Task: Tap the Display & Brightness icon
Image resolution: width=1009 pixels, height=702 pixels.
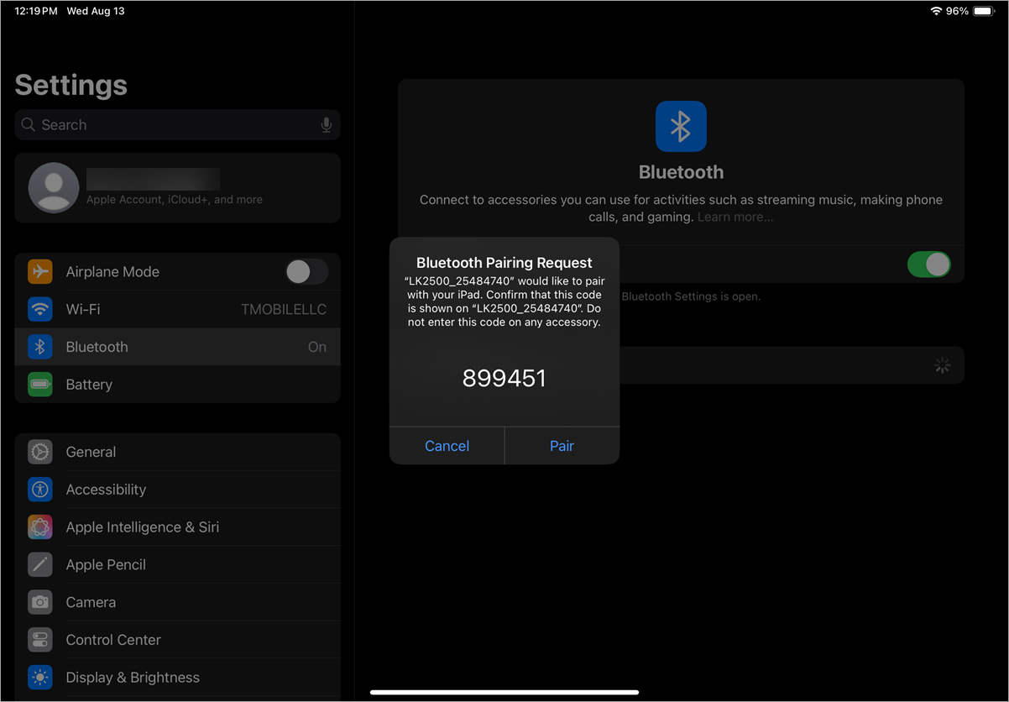Action: pos(40,678)
